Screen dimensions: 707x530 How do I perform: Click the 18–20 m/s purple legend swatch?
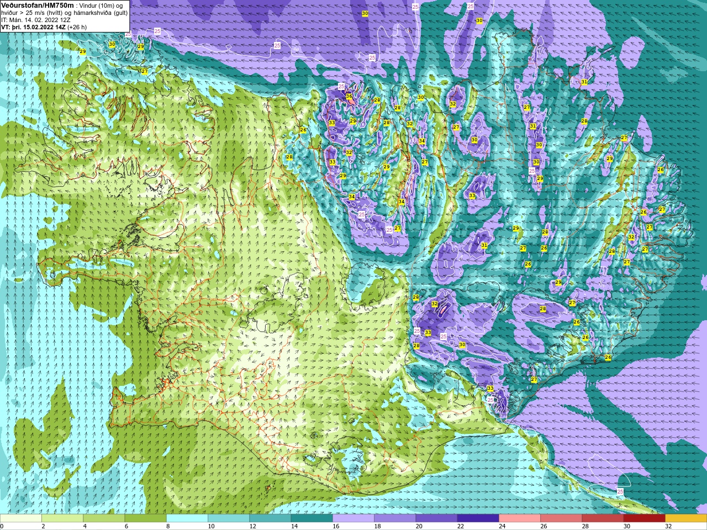click(x=395, y=518)
